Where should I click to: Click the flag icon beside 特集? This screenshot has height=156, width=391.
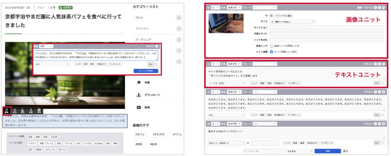[139, 83]
